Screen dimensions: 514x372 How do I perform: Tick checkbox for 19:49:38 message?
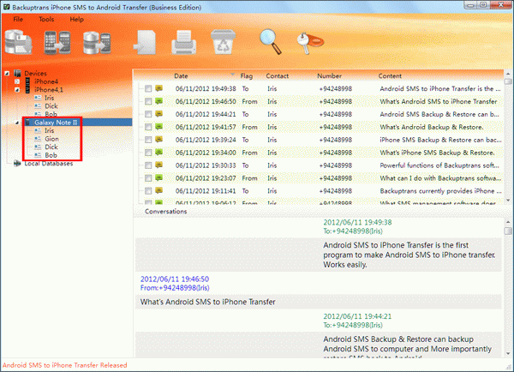(x=148, y=88)
